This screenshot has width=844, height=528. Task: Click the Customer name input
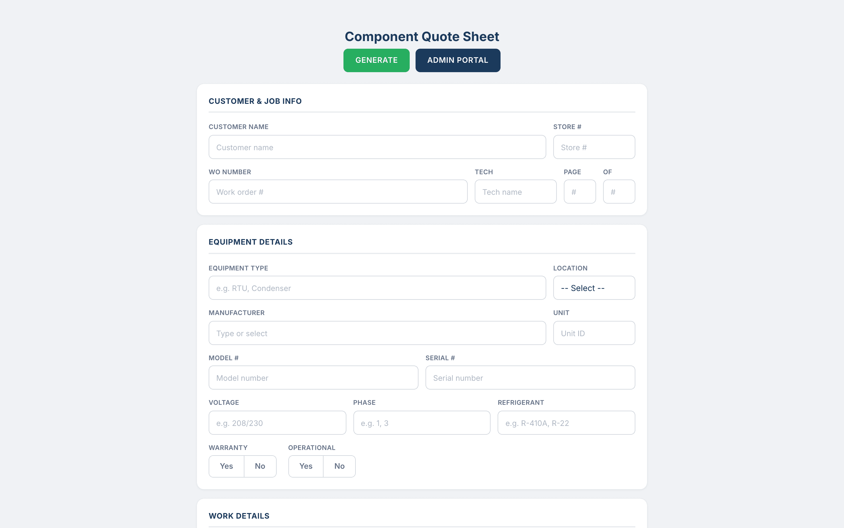[x=377, y=147]
